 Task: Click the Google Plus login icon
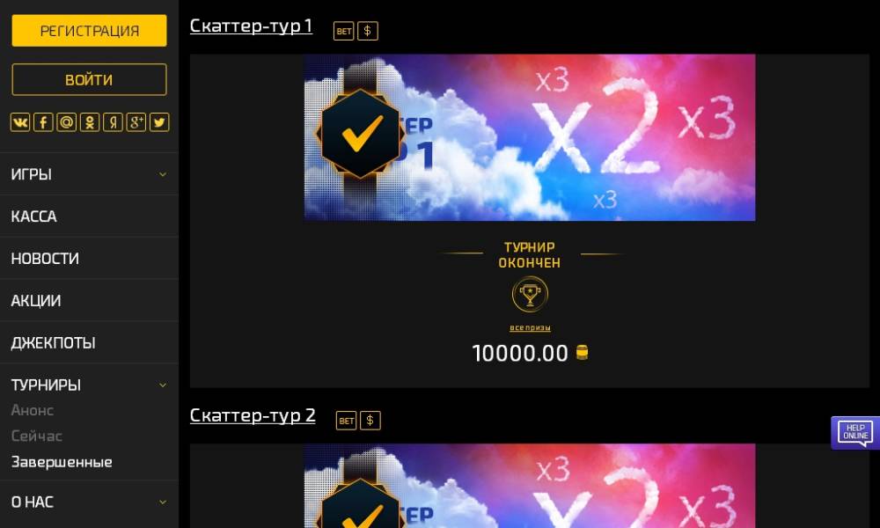(x=136, y=121)
